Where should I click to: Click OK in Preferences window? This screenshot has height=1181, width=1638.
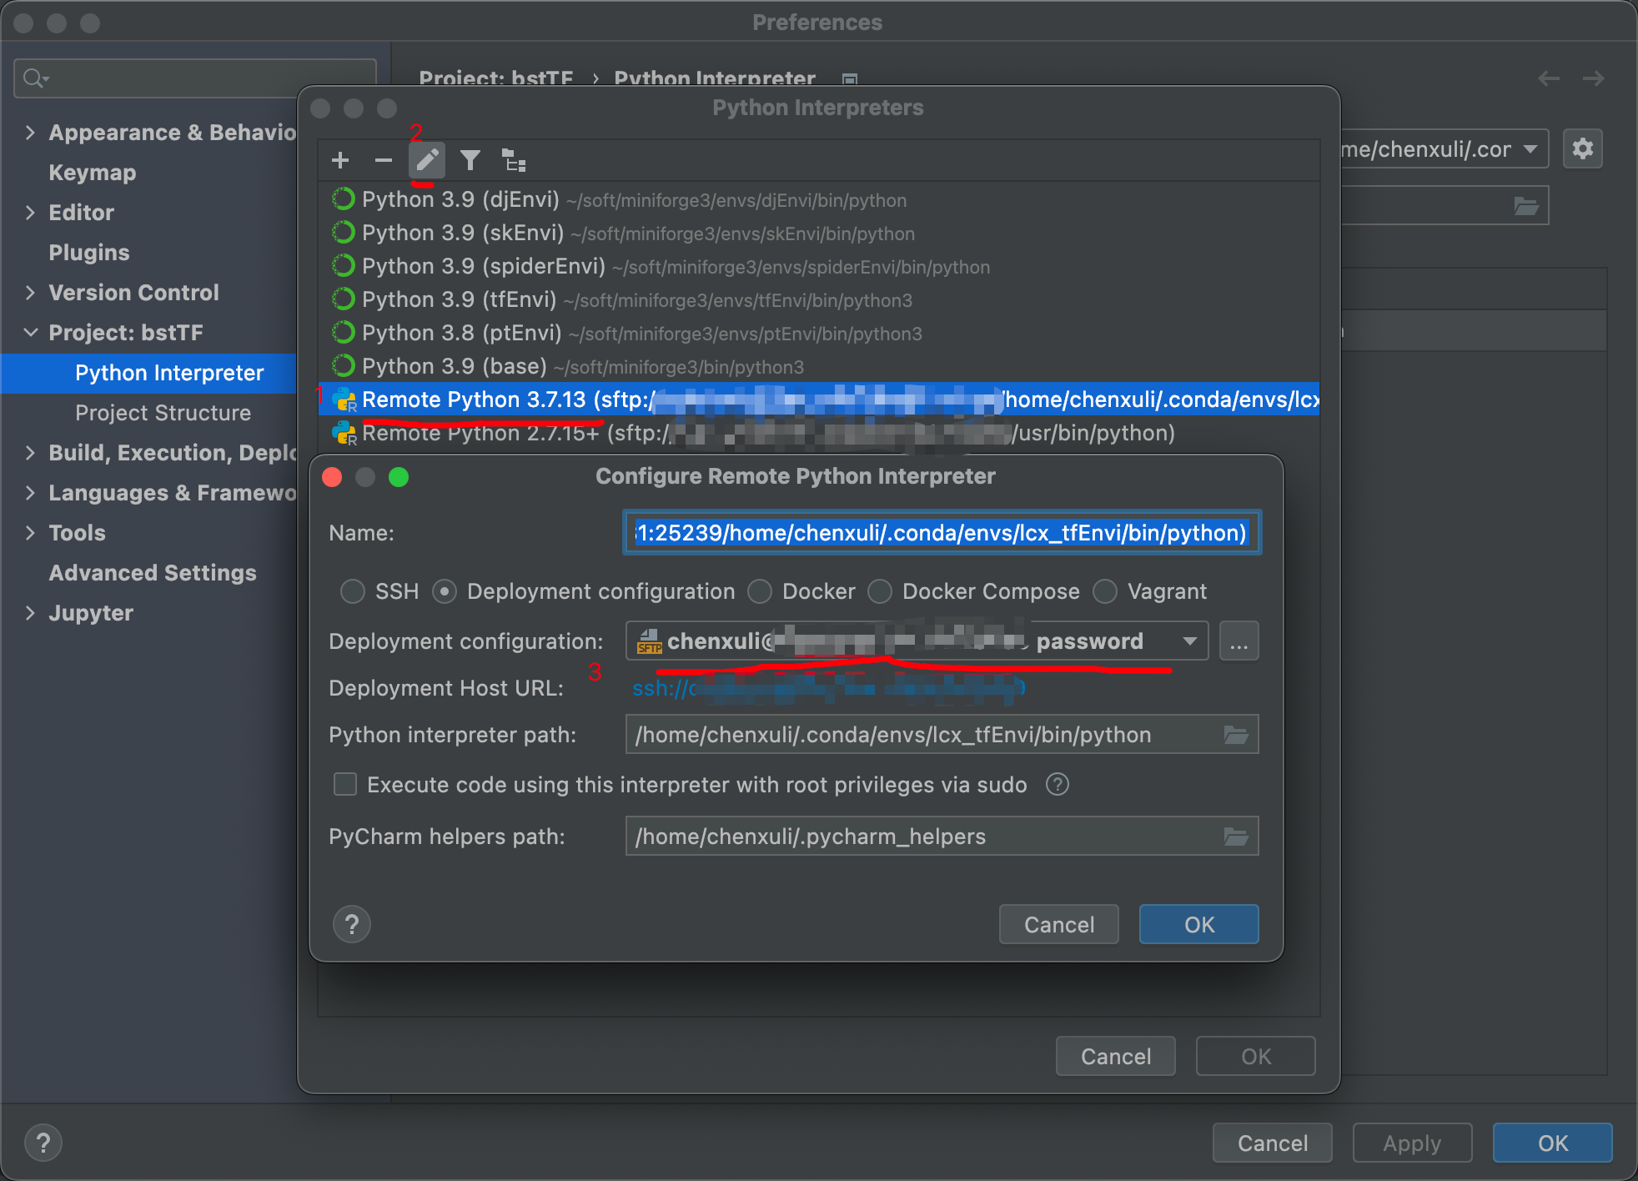(1553, 1143)
